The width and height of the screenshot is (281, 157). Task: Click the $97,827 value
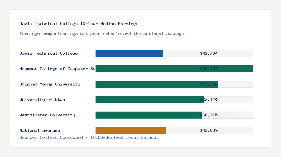click(209, 69)
